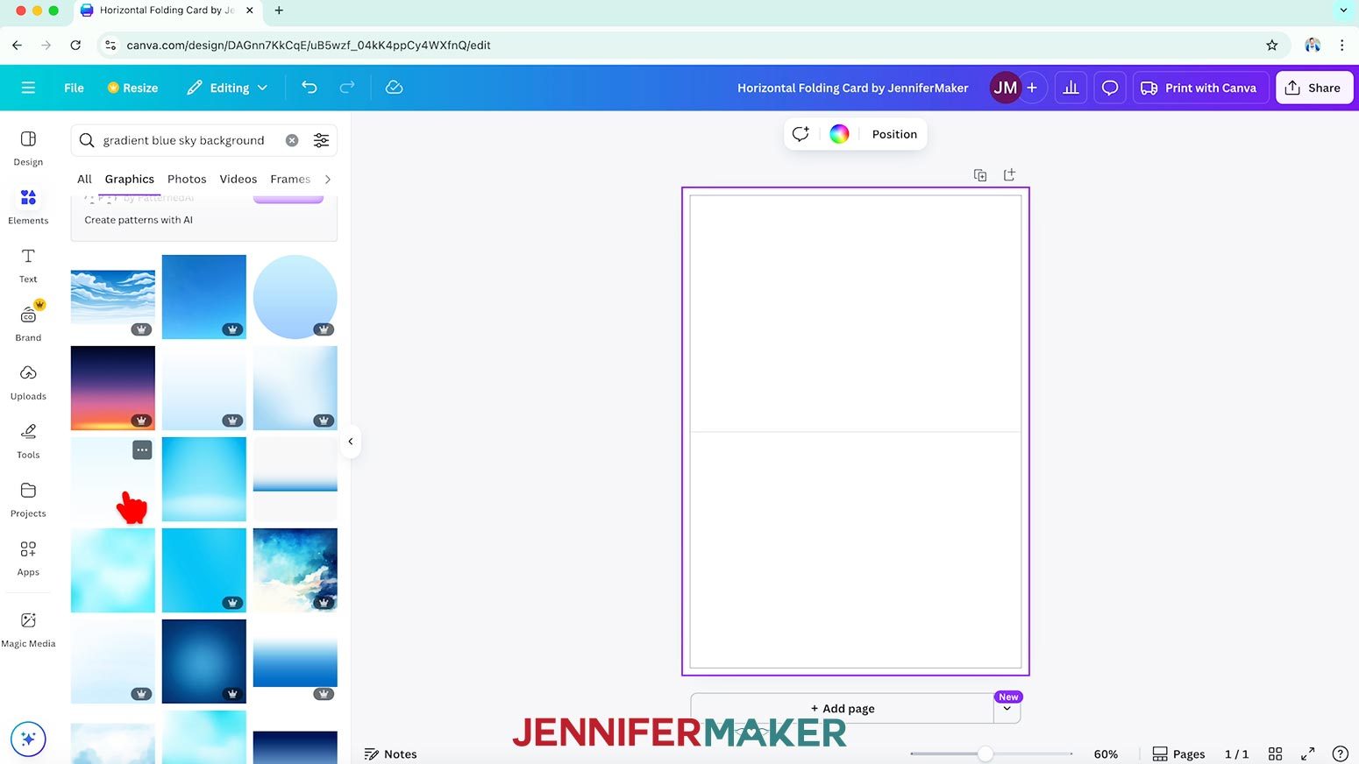Click the document title text
The width and height of the screenshot is (1359, 764).
(852, 88)
